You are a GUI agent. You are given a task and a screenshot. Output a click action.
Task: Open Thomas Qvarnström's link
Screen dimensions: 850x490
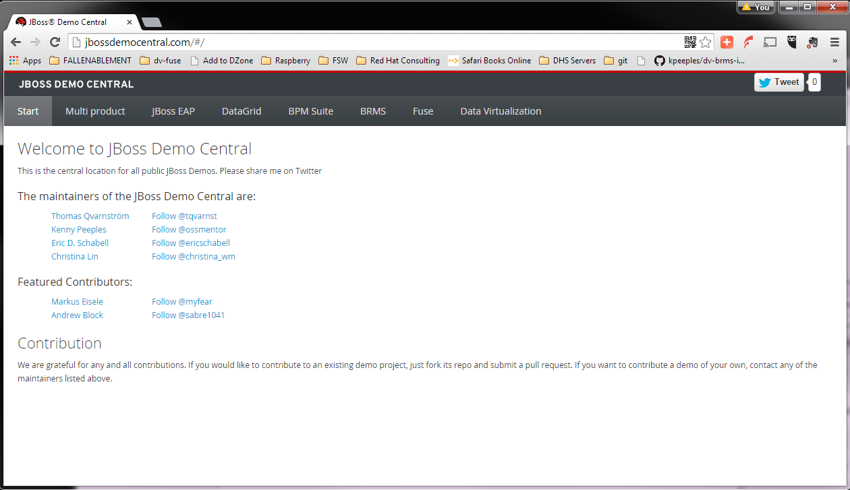click(90, 216)
